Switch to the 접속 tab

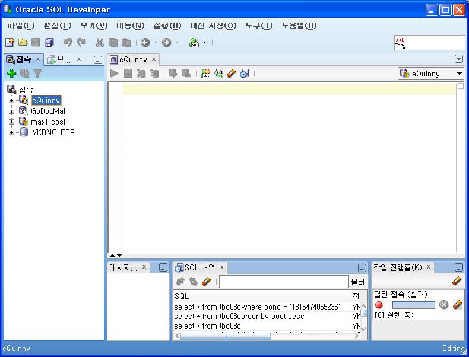[23, 59]
